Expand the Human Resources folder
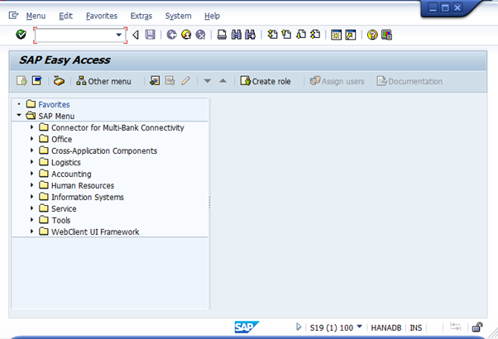 pyautogui.click(x=32, y=185)
